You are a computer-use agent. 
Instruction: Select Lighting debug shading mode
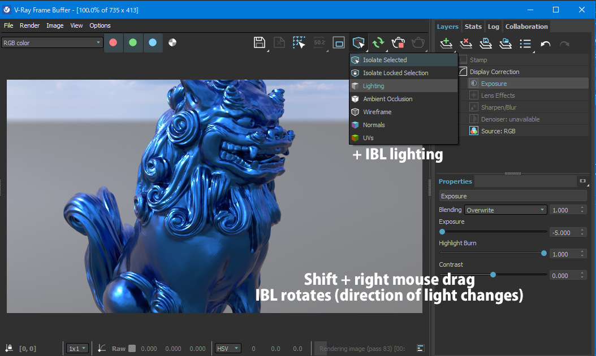403,85
